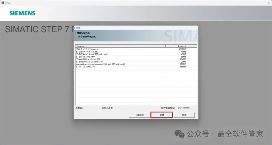272x145 pixels.
Task: Click the 1362MB size value
Action: [x=182, y=49]
